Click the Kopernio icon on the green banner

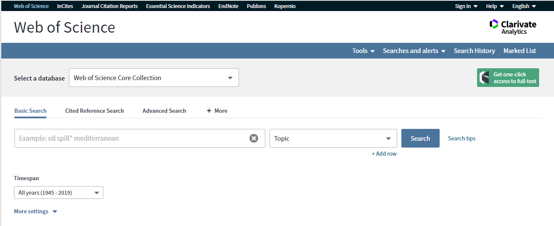point(484,78)
